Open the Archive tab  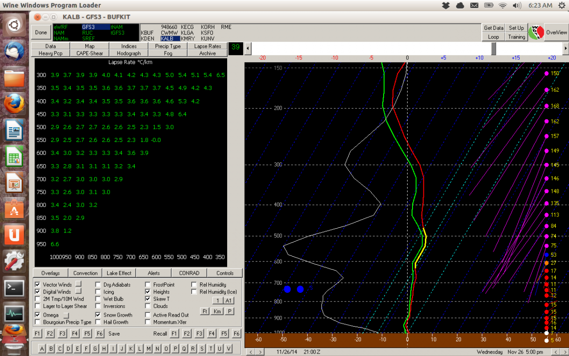click(207, 53)
